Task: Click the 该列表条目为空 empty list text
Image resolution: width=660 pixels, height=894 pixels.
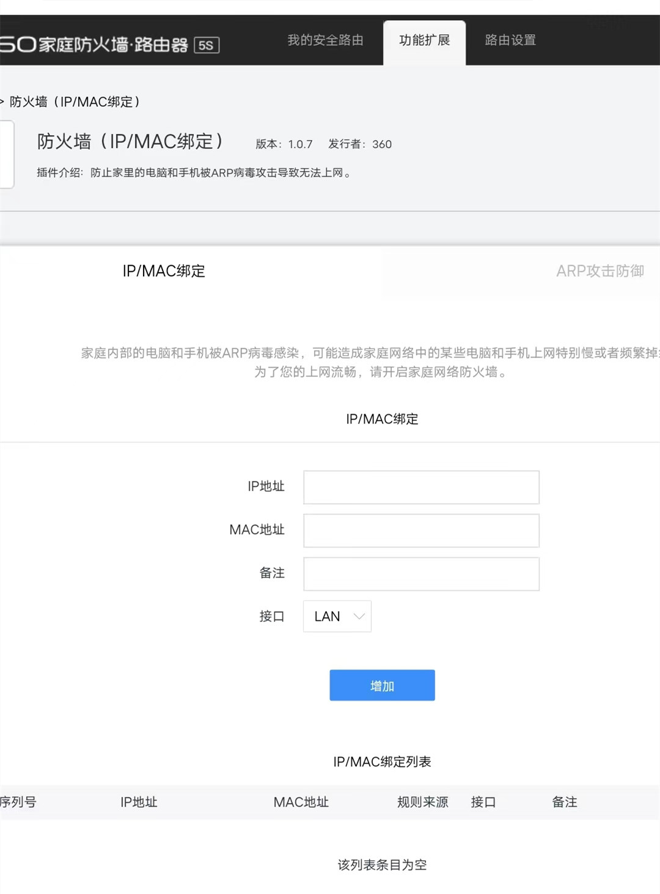Action: pos(381,865)
